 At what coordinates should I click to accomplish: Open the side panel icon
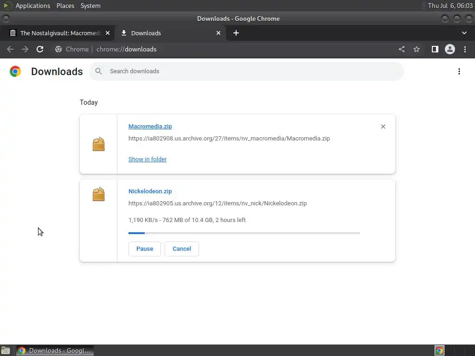435,49
